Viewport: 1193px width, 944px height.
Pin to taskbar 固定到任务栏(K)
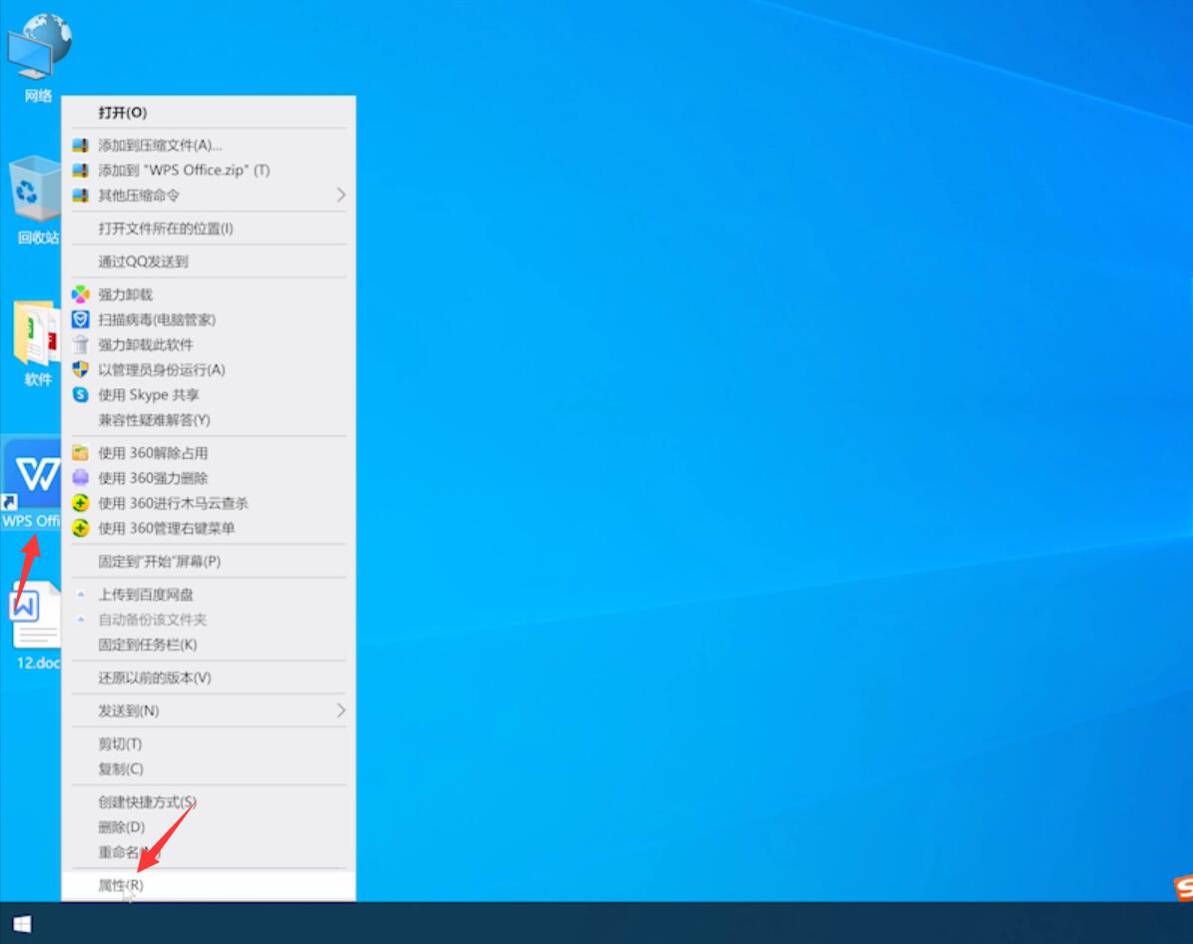[209, 645]
